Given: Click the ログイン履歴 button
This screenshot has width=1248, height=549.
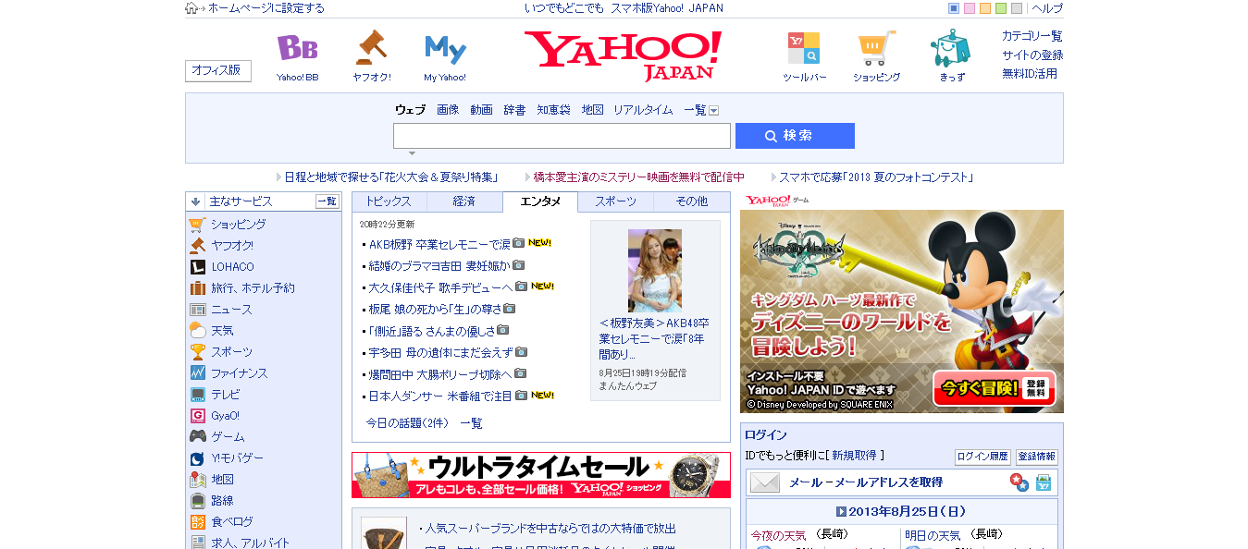Looking at the screenshot, I should click(x=982, y=457).
